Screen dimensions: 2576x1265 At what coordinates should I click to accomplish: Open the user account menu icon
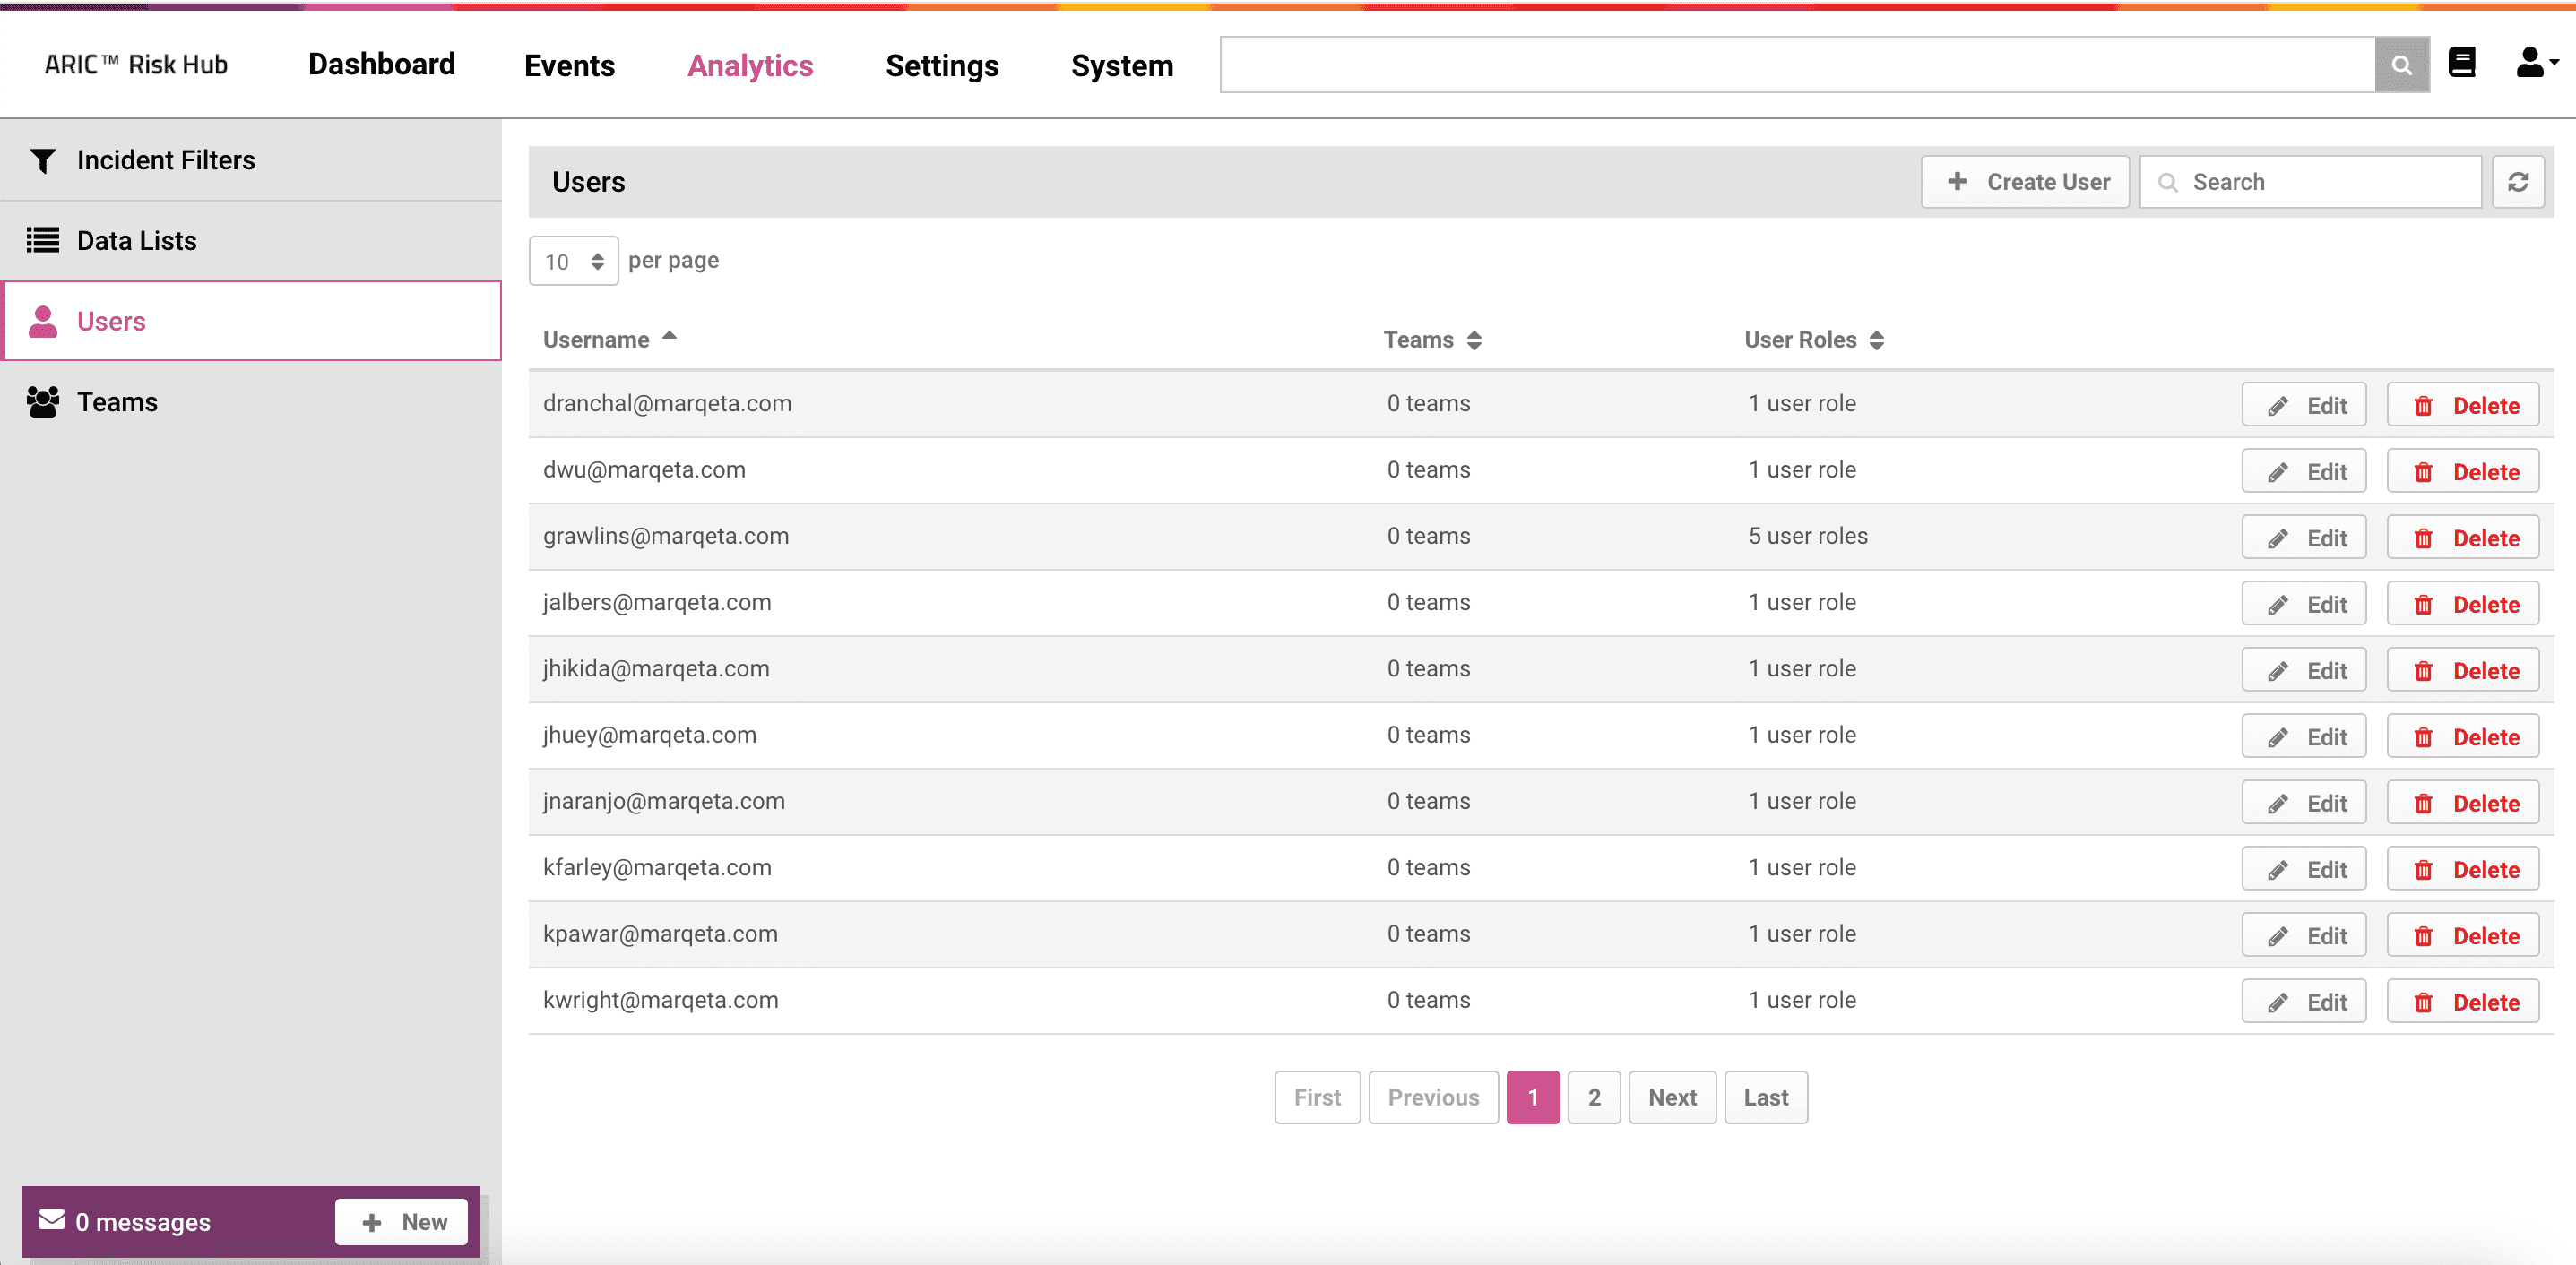(x=2535, y=63)
